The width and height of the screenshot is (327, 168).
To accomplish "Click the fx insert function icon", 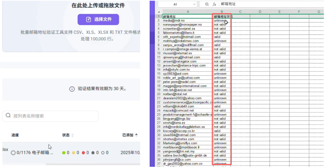I will point(214,4).
